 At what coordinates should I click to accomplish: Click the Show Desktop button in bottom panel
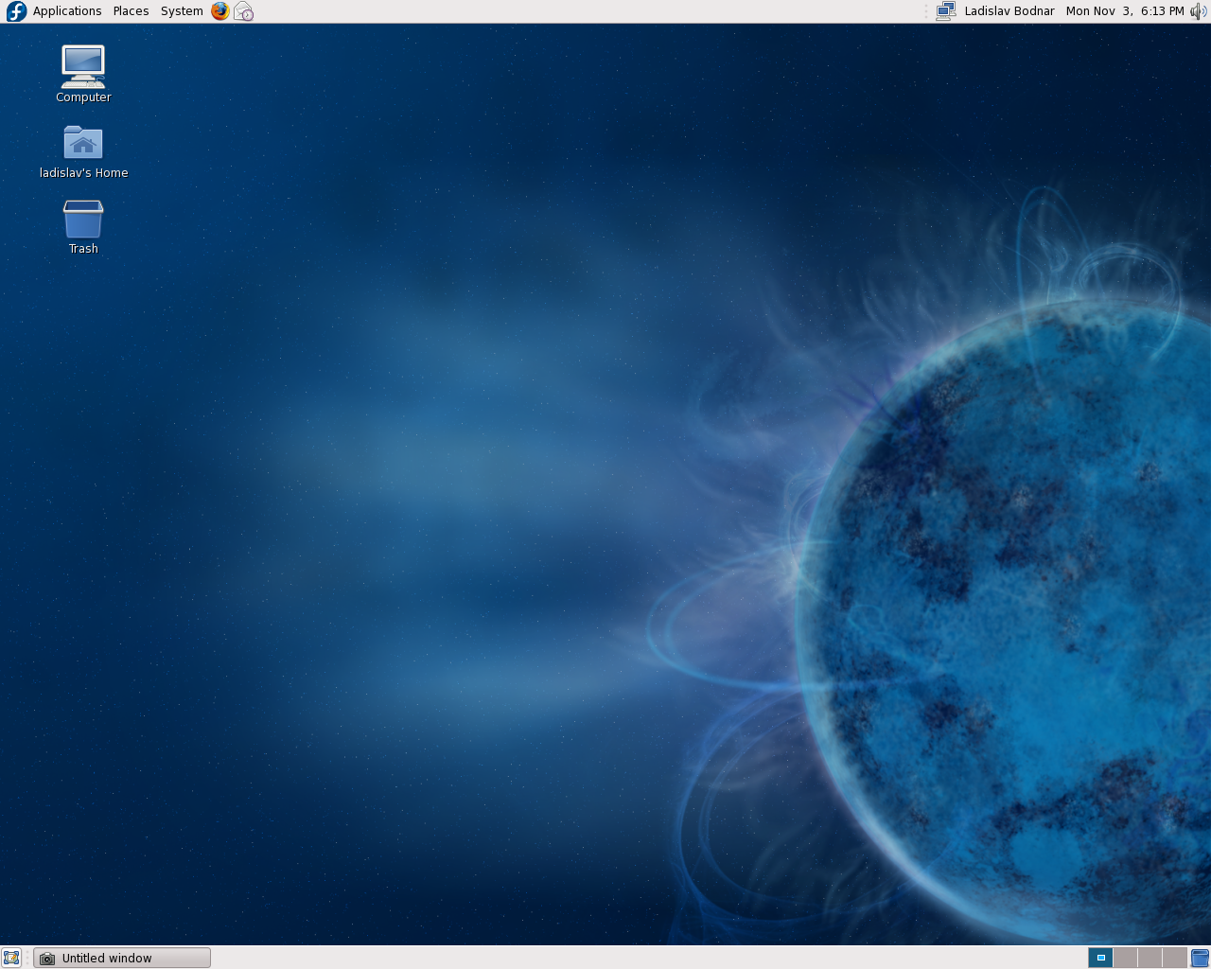[11, 958]
